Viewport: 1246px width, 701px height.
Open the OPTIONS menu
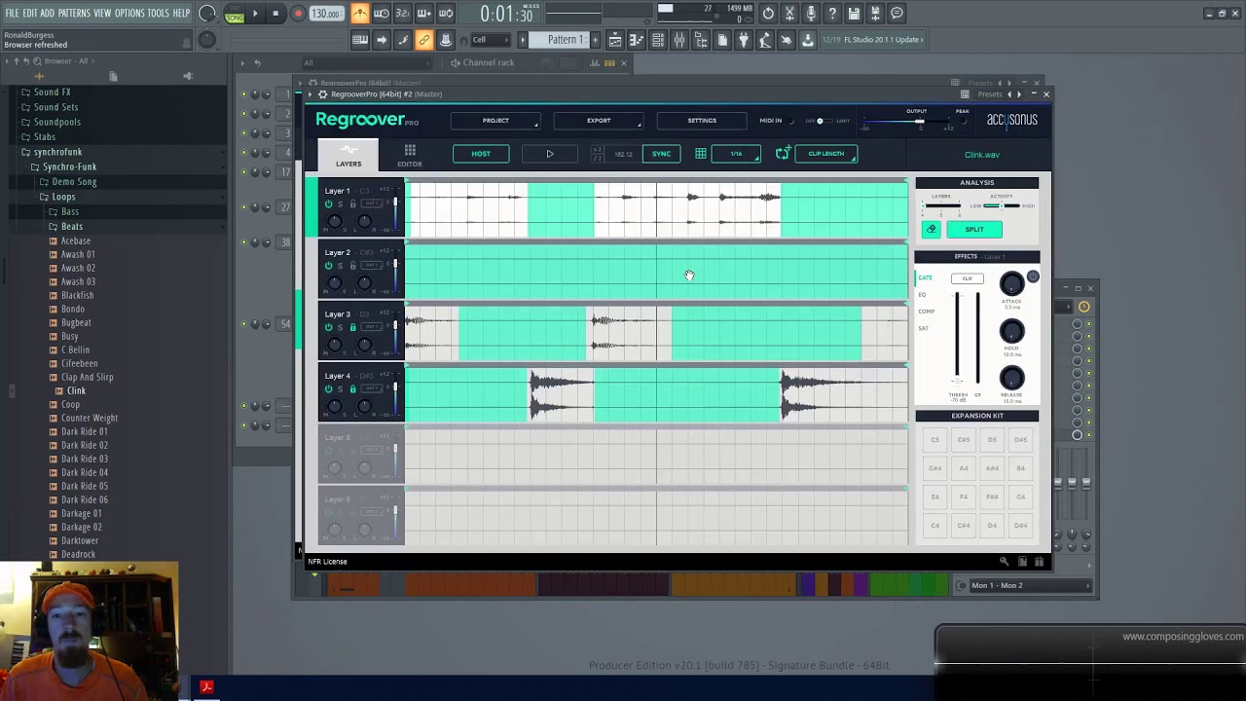pos(129,14)
